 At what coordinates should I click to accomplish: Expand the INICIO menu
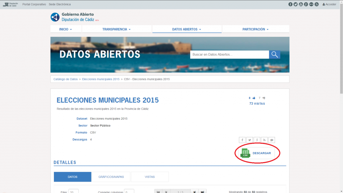click(x=66, y=29)
